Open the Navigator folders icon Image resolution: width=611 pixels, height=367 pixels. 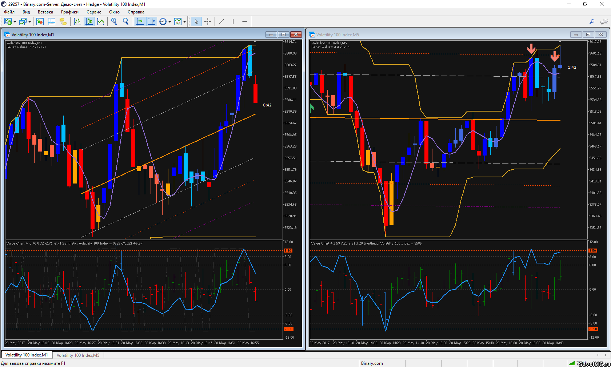[63, 22]
